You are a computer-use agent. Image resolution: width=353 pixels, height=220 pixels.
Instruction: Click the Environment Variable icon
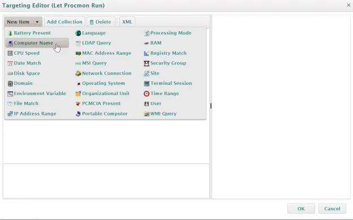(10, 94)
